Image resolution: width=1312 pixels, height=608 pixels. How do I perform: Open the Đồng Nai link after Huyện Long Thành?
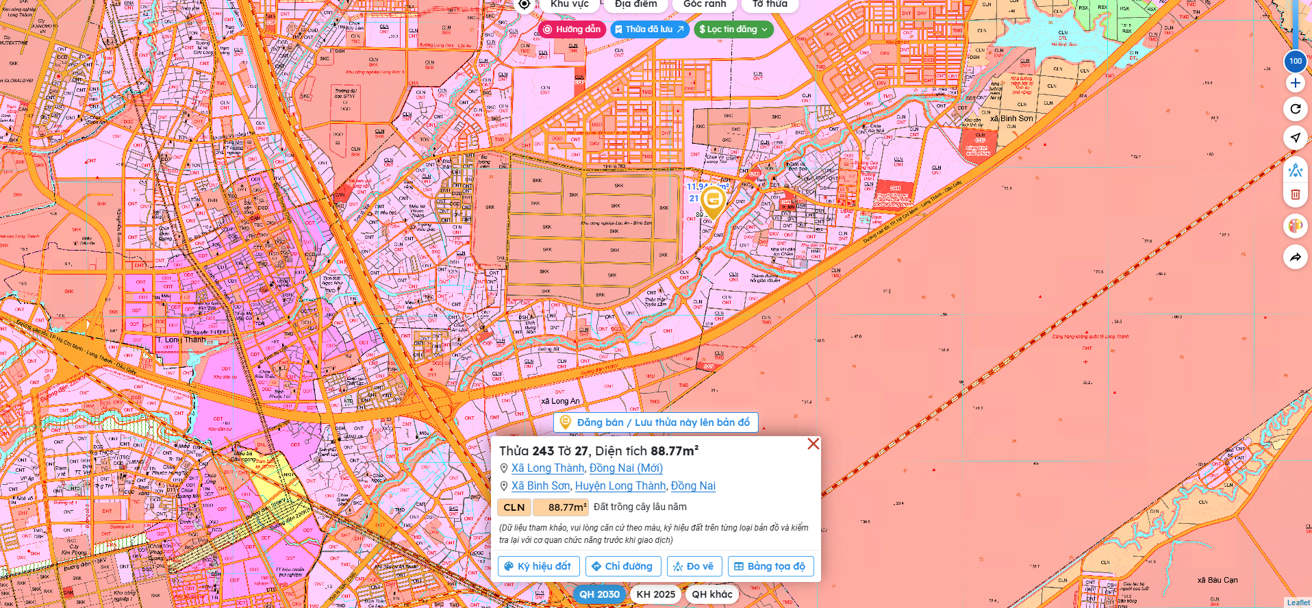[x=693, y=486]
